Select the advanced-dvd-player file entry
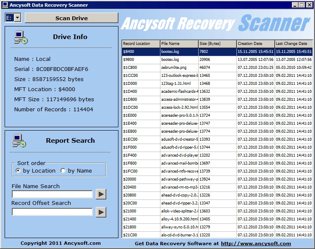The image size is (315, 249). point(179,155)
